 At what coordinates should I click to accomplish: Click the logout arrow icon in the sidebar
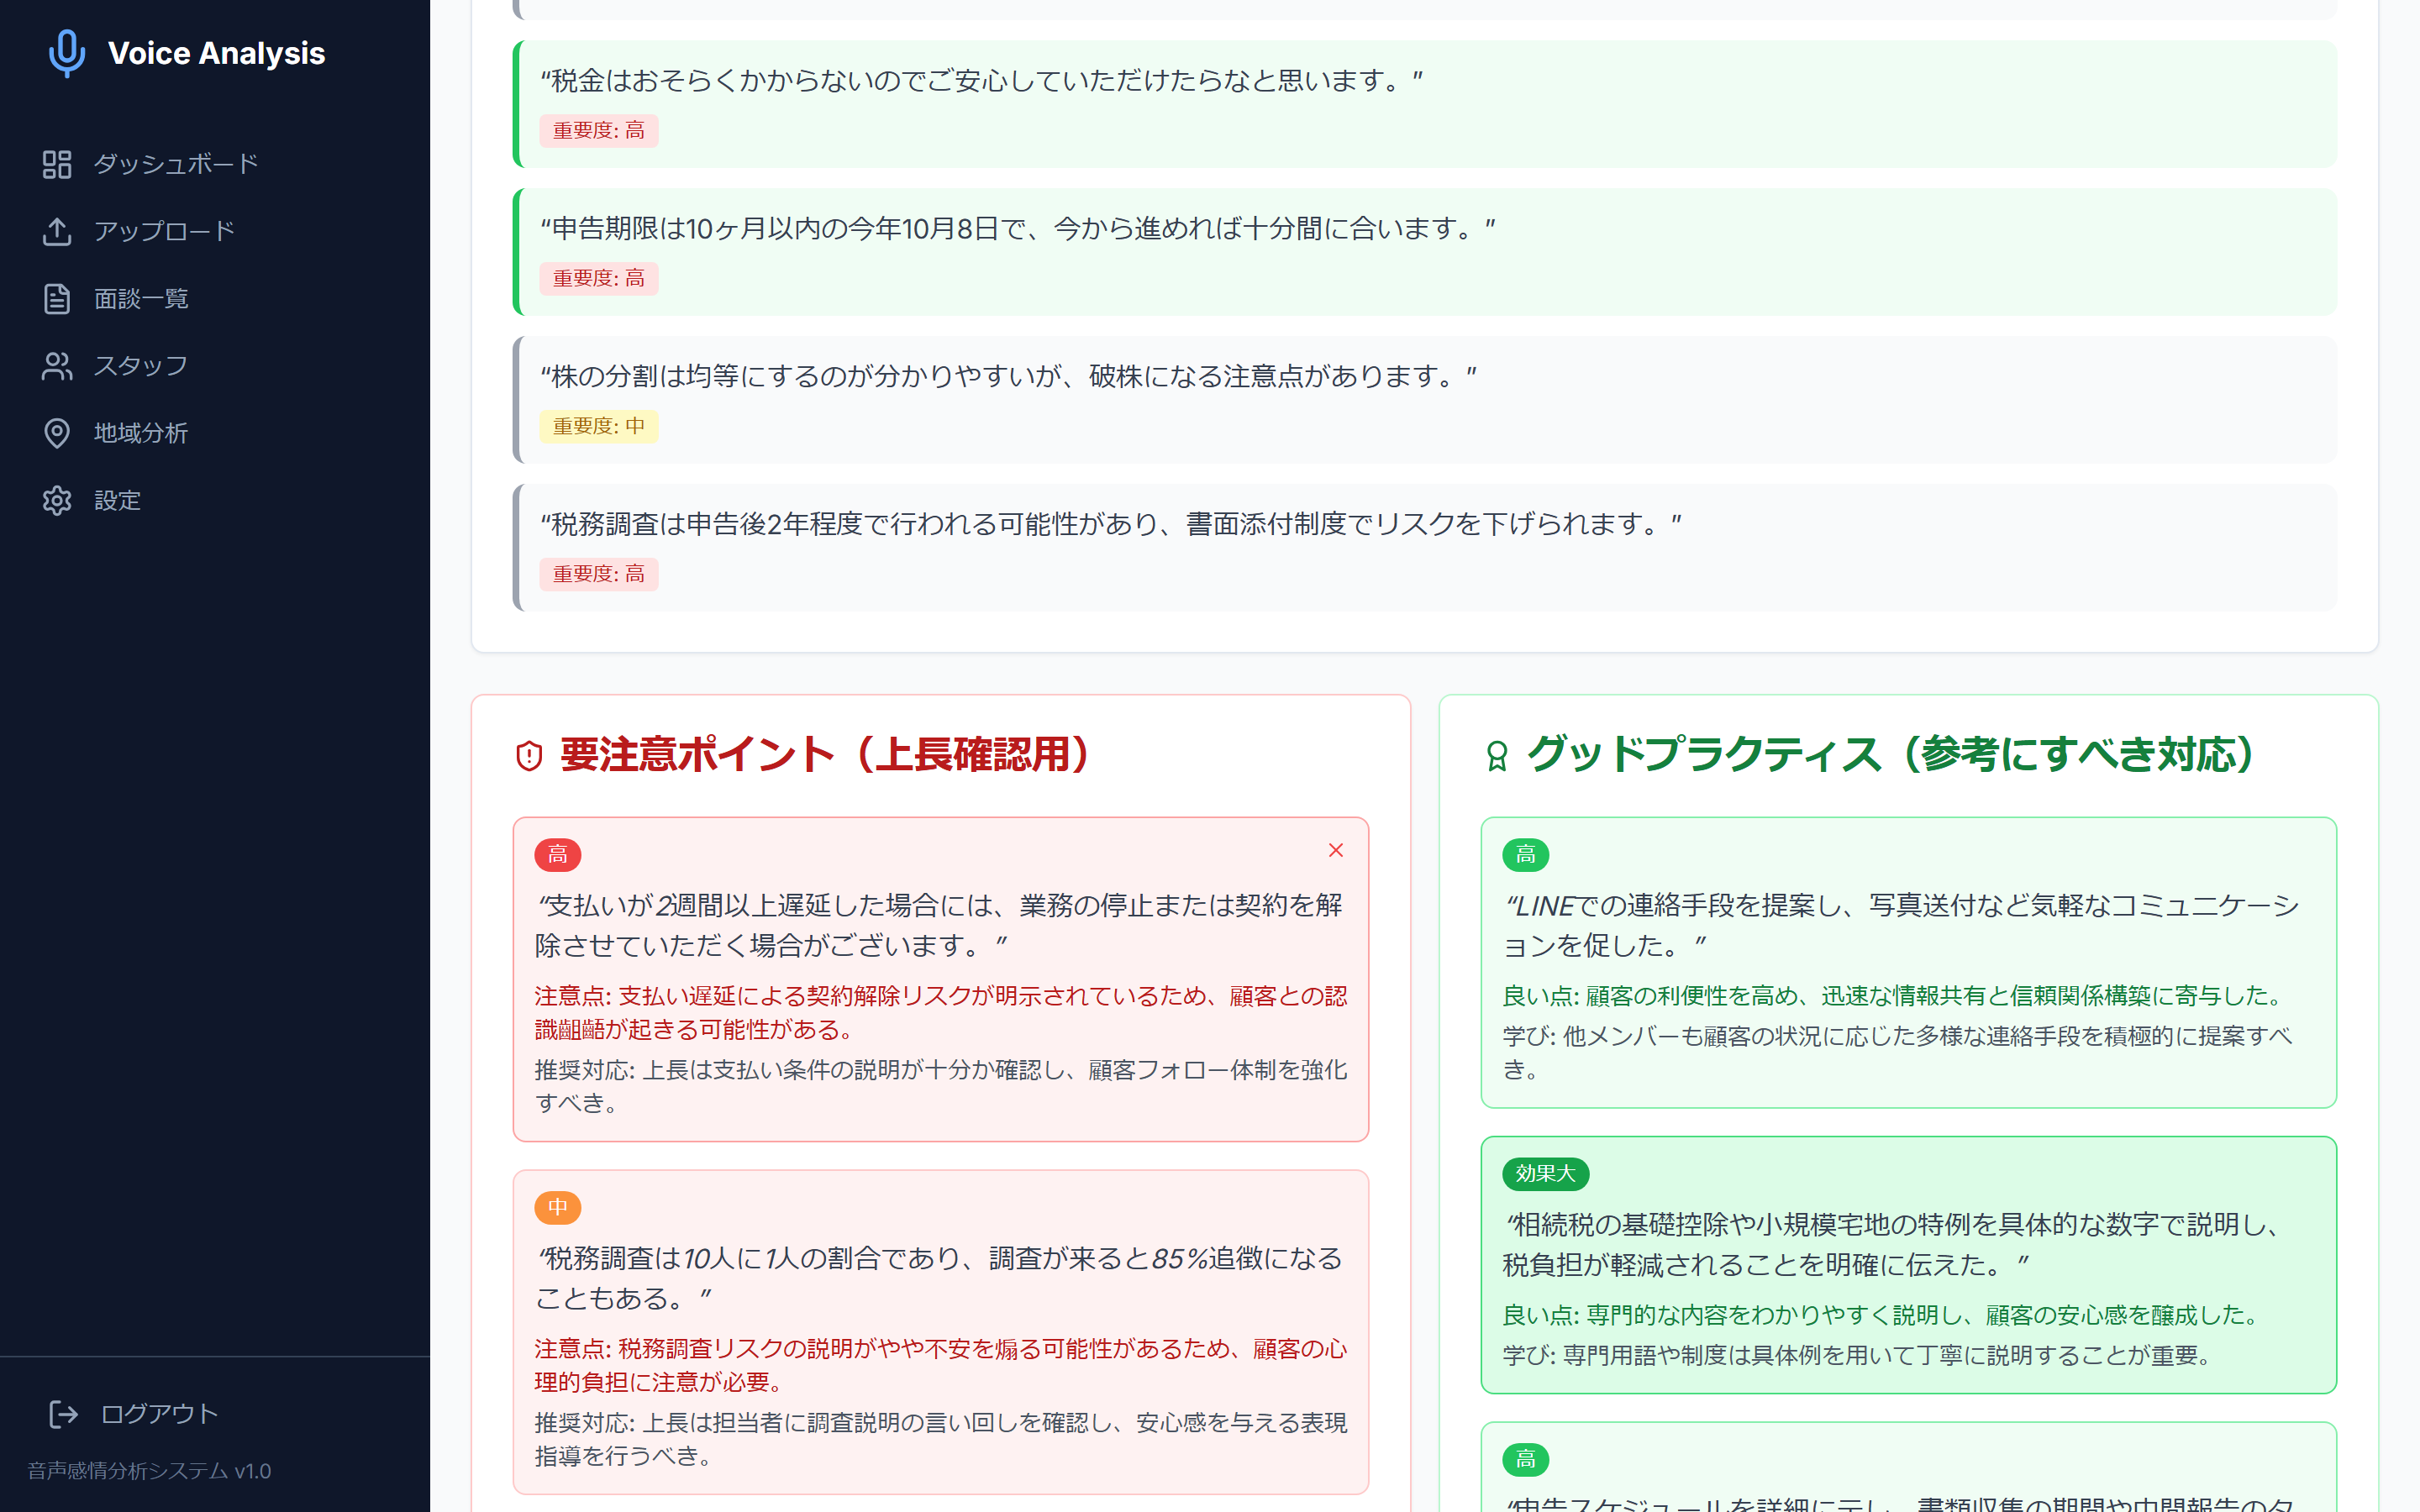(x=63, y=1414)
